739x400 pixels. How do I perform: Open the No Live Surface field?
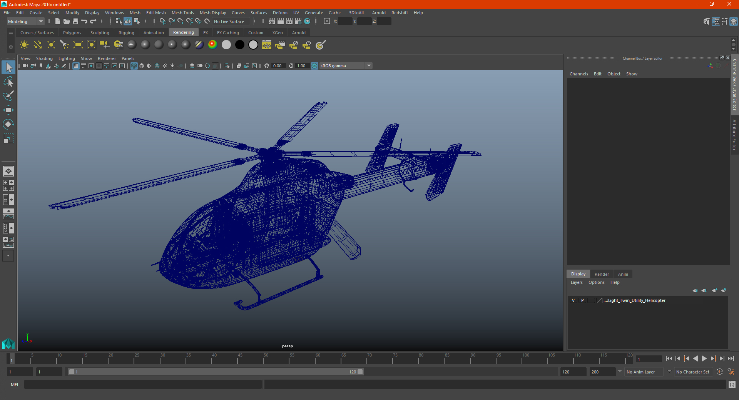point(231,22)
